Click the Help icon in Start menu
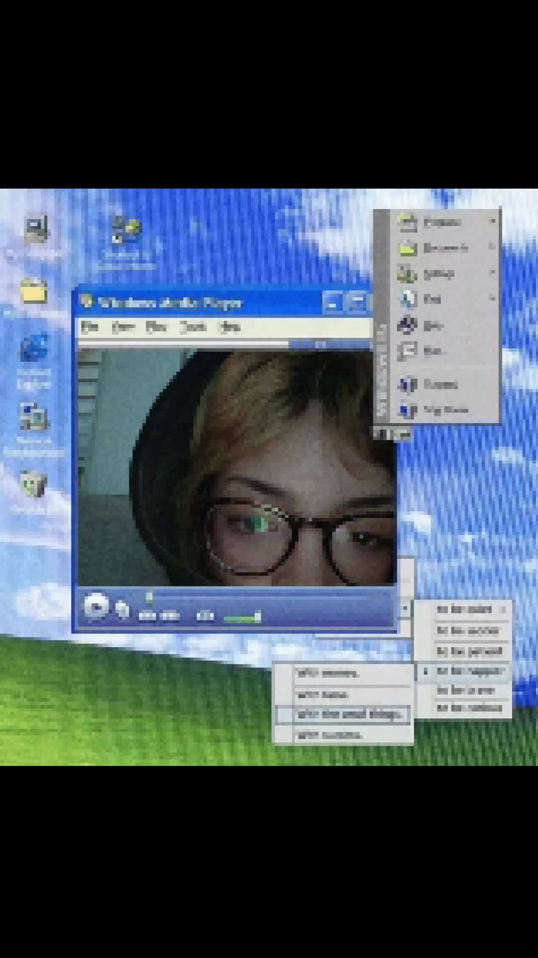 [407, 325]
